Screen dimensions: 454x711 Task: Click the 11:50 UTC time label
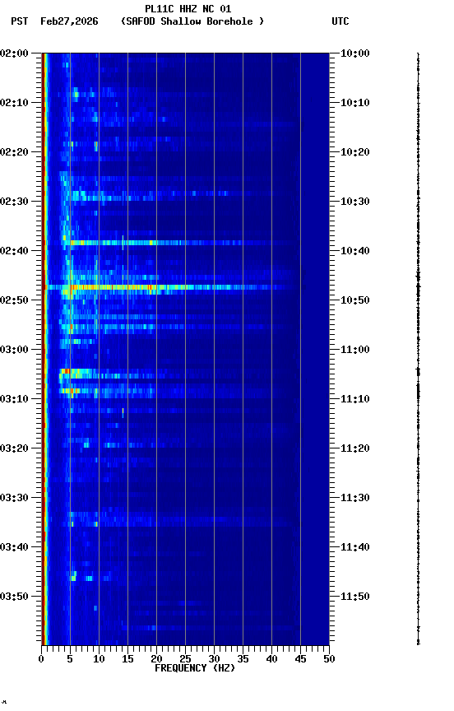(355, 597)
